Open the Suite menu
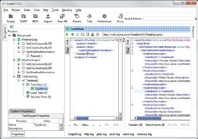 click(x=27, y=10)
